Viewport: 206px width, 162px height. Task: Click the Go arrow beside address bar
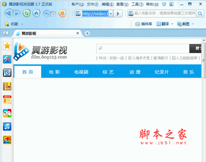click(118, 14)
